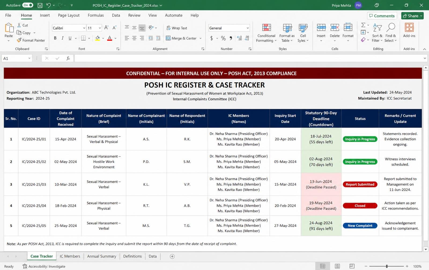Open Cell Styles gallery icon
The height and width of the screenshot is (270, 429).
[303, 28]
